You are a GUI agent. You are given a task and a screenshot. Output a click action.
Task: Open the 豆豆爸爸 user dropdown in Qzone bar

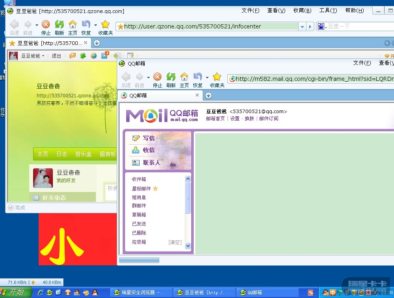point(32,56)
